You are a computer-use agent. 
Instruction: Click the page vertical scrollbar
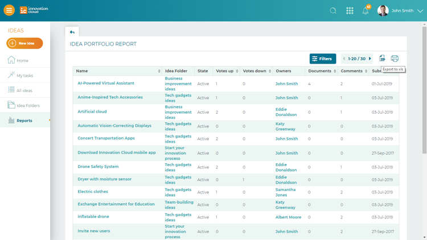tap(425, 90)
